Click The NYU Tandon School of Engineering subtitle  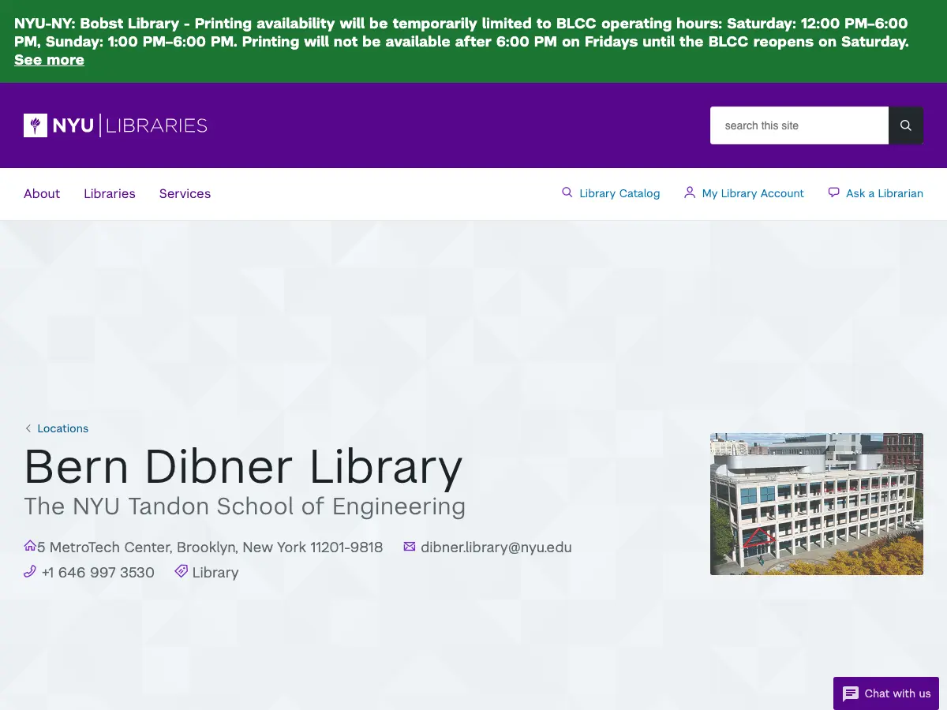pos(245,506)
